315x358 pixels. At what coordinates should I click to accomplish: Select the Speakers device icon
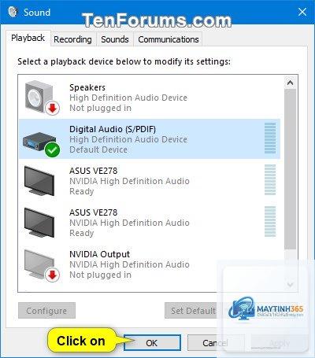coord(42,98)
